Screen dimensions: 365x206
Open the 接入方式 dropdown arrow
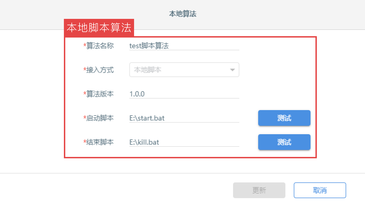pos(232,70)
